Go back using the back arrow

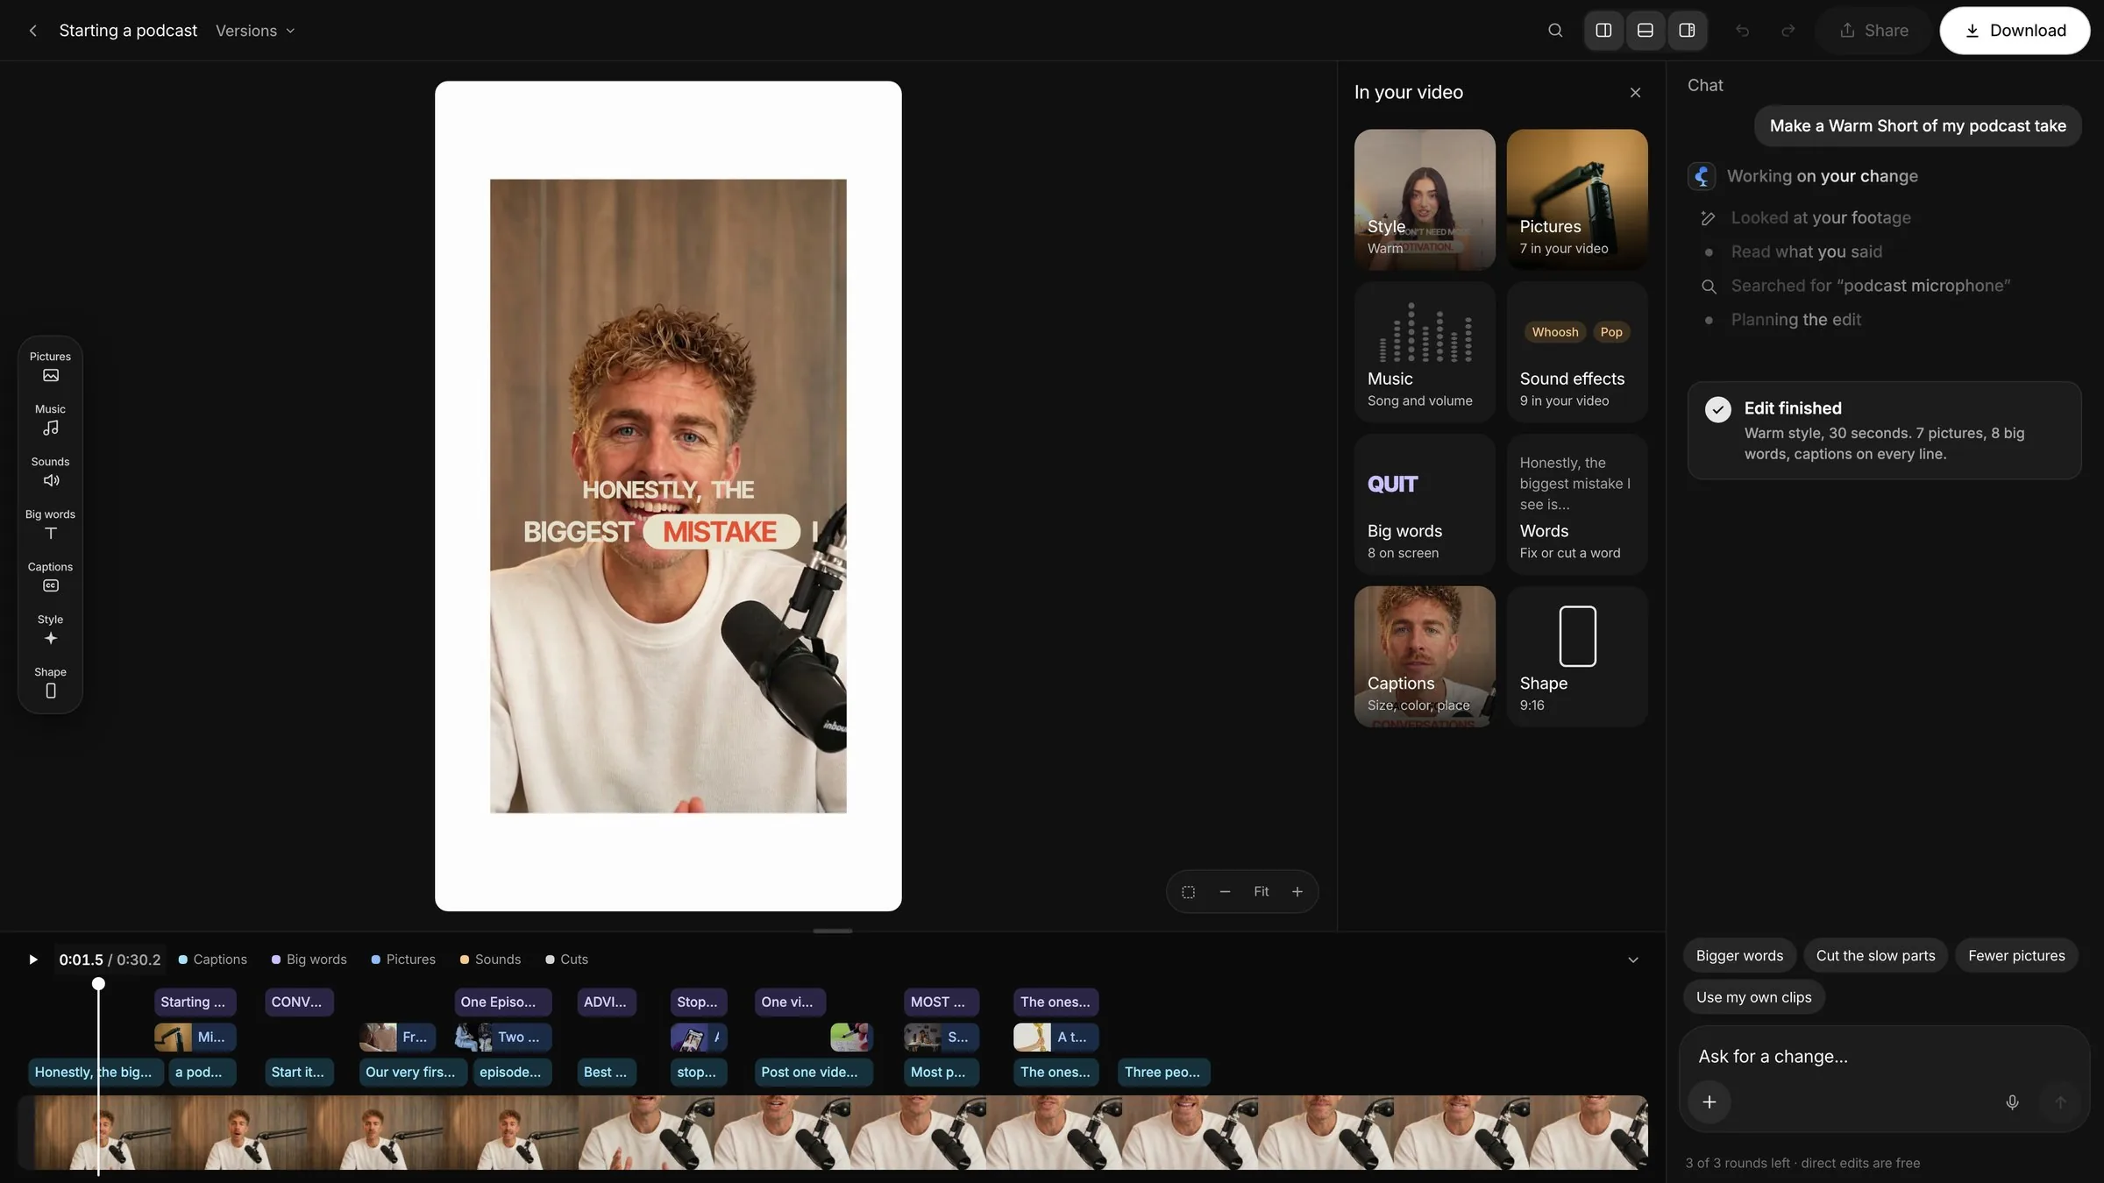pyautogui.click(x=32, y=31)
